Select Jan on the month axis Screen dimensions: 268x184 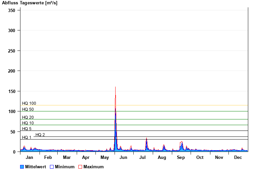(29, 158)
